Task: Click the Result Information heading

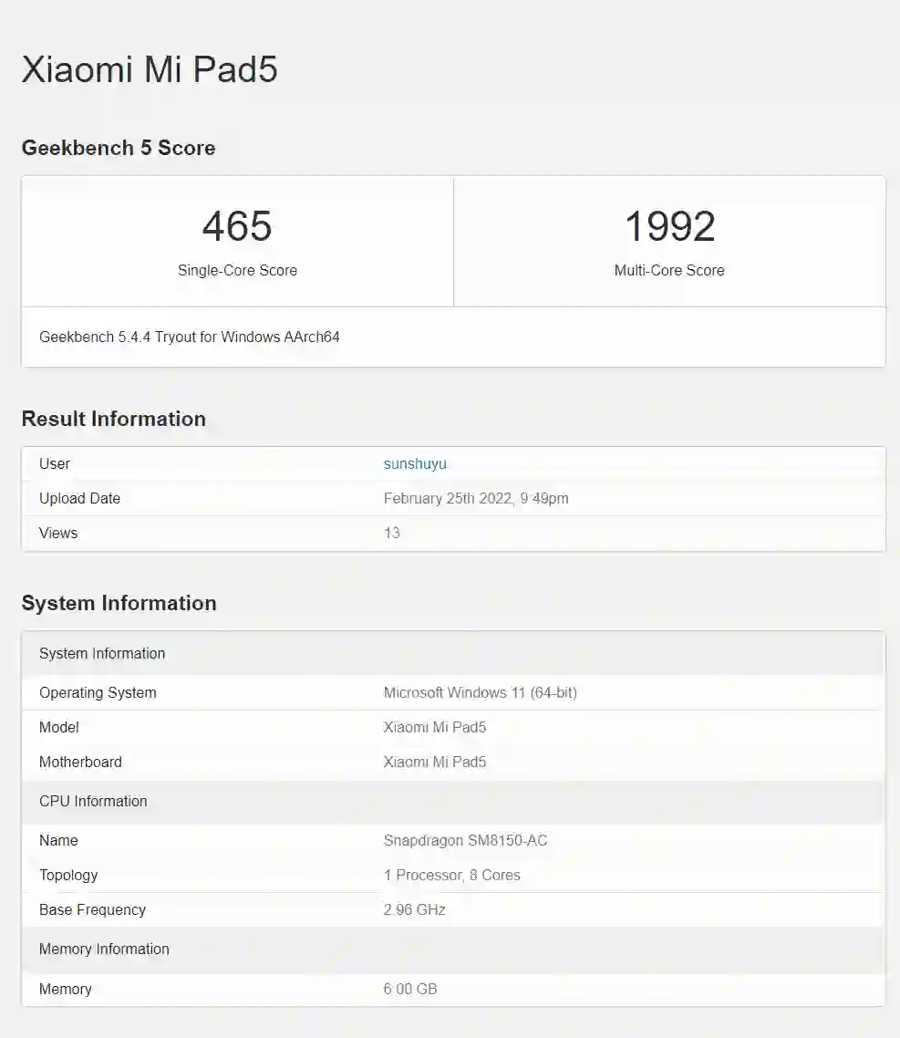Action: (114, 419)
